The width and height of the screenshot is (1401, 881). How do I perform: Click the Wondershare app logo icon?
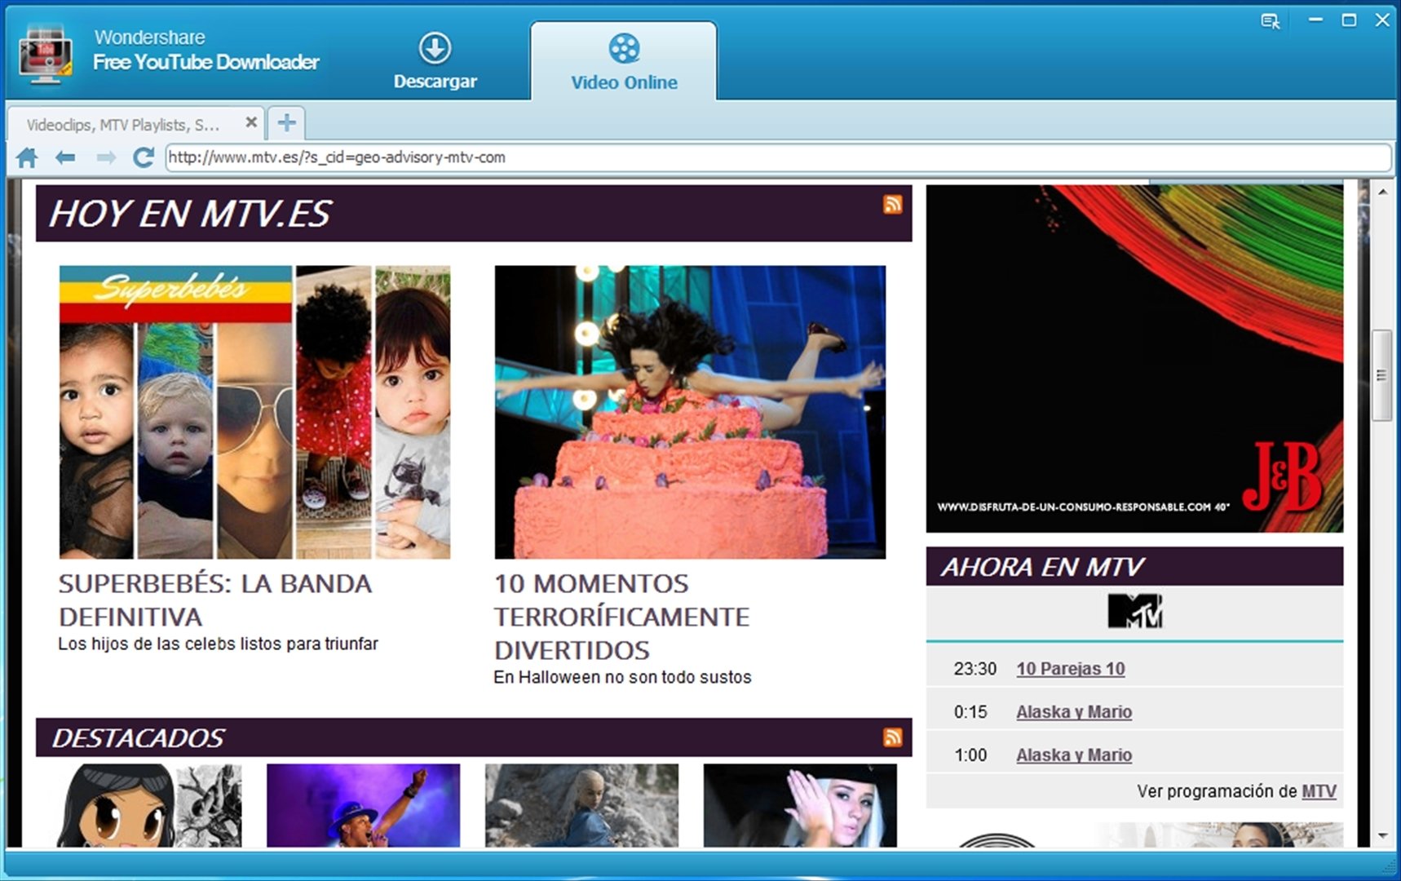click(46, 55)
